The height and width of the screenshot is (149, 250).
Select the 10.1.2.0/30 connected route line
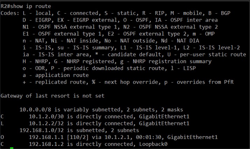(95, 117)
